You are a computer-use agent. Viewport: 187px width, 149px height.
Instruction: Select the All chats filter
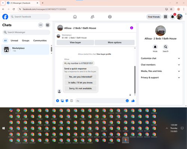(5, 41)
